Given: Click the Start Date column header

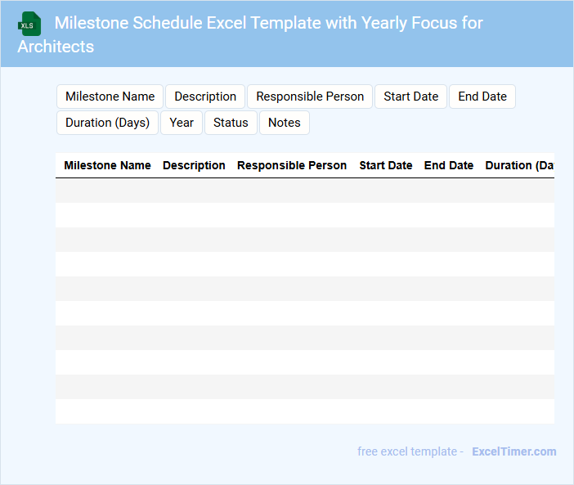Looking at the screenshot, I should pos(386,165).
